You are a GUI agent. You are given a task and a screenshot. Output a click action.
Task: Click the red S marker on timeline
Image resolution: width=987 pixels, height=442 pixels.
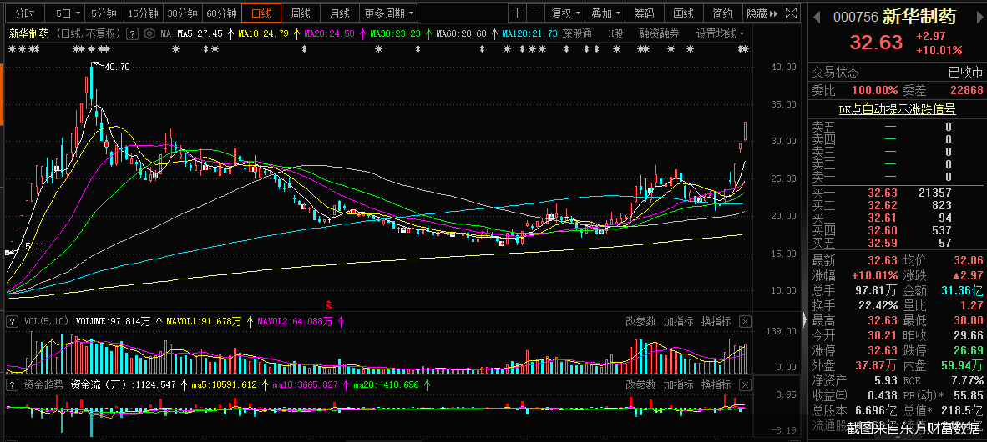(x=329, y=304)
